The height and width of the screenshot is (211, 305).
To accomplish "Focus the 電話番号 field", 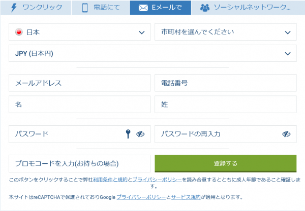I will click(225, 83).
